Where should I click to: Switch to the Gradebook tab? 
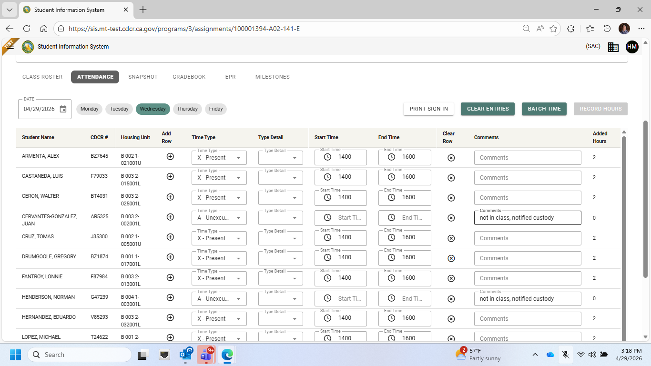click(189, 77)
